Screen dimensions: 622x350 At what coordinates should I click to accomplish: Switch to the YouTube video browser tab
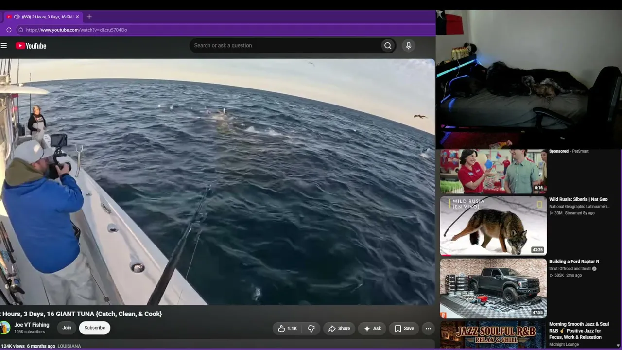click(x=43, y=17)
